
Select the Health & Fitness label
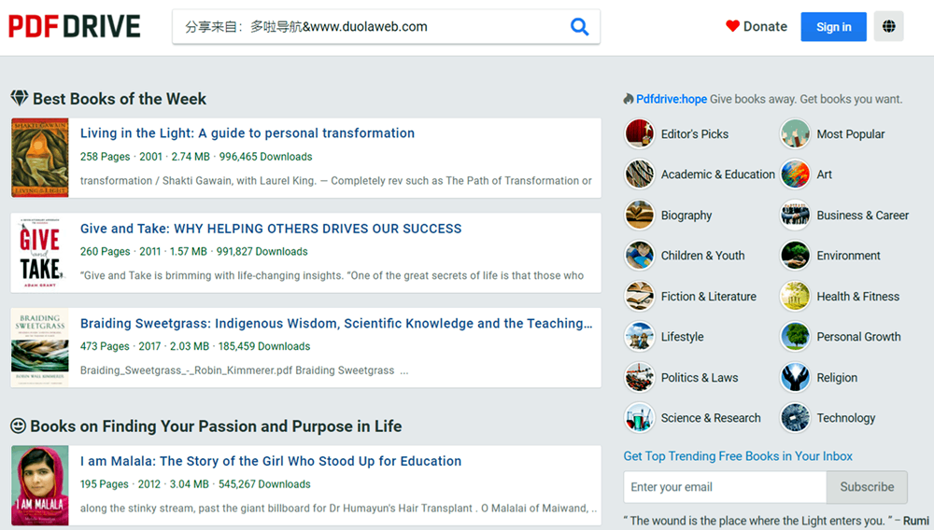(857, 296)
